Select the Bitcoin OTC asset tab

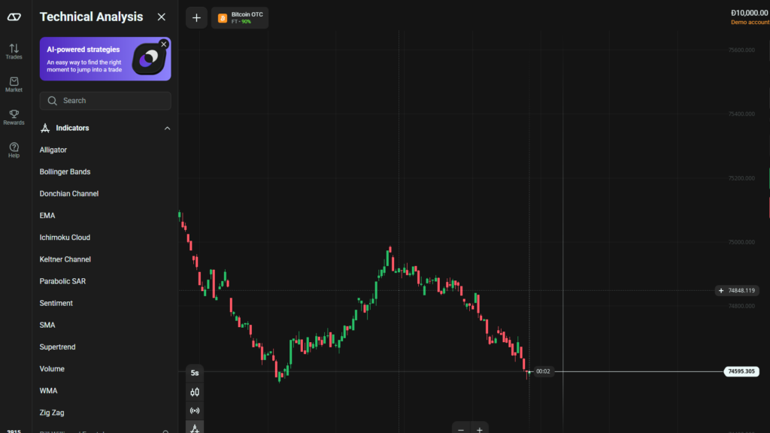pyautogui.click(x=240, y=18)
